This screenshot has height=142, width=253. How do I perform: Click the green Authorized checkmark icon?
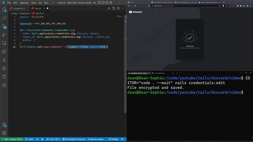click(x=190, y=38)
